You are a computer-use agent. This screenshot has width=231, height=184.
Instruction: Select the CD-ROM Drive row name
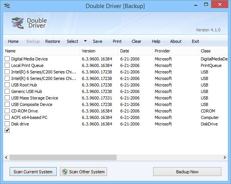pos(25,111)
